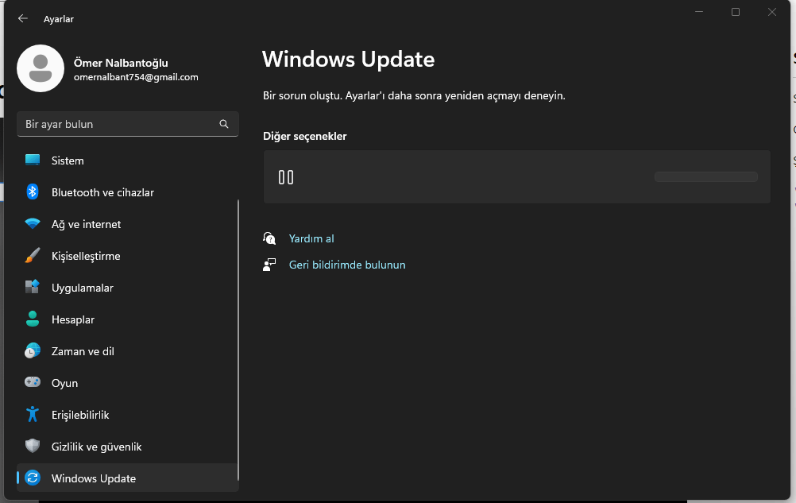Click the Diğer seçenekler heading
The width and height of the screenshot is (796, 503).
(x=304, y=136)
